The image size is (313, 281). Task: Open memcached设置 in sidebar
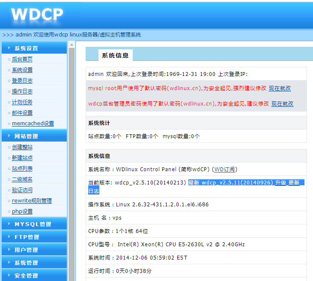[33, 124]
